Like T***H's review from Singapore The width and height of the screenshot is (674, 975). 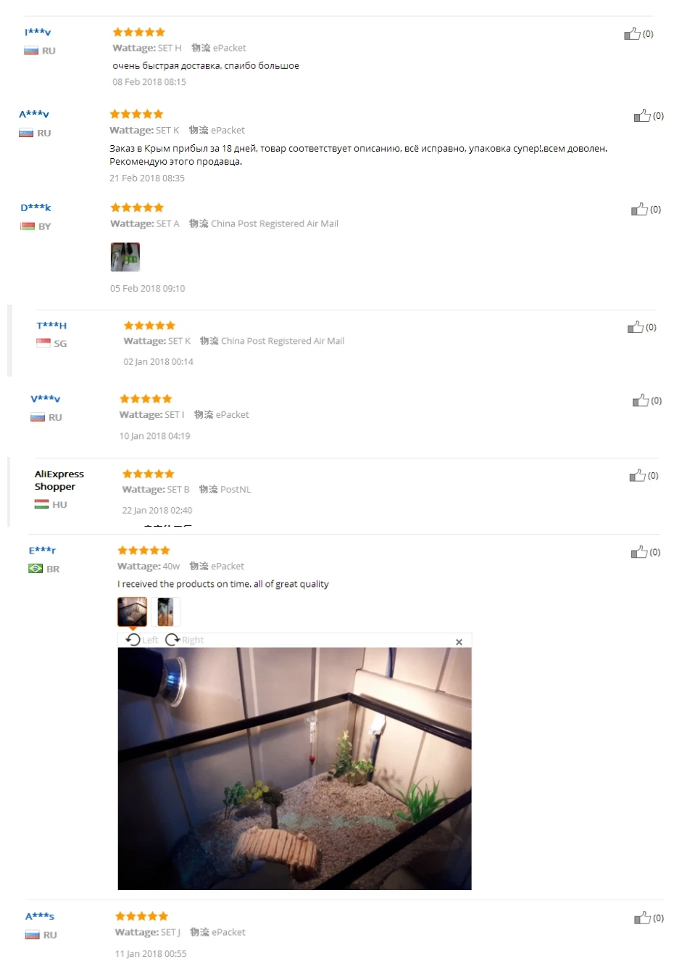click(x=636, y=327)
